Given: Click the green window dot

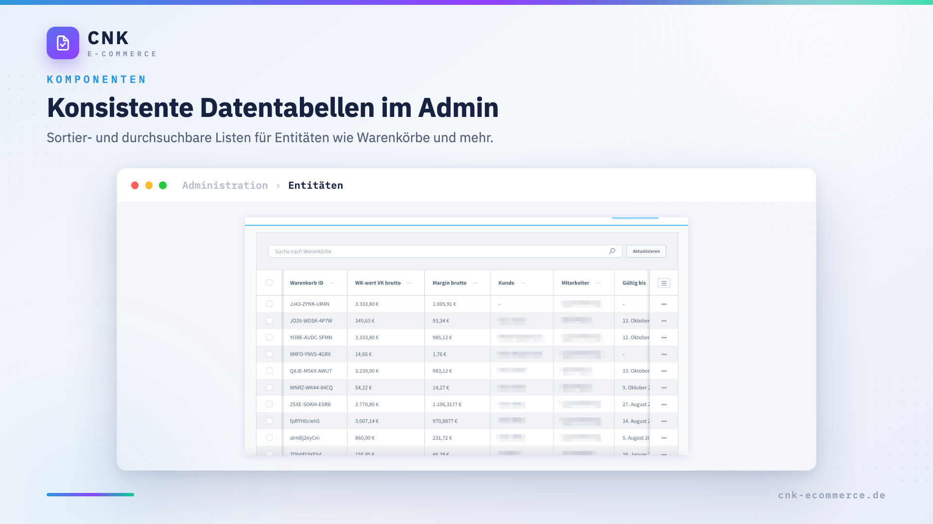Looking at the screenshot, I should click(163, 185).
